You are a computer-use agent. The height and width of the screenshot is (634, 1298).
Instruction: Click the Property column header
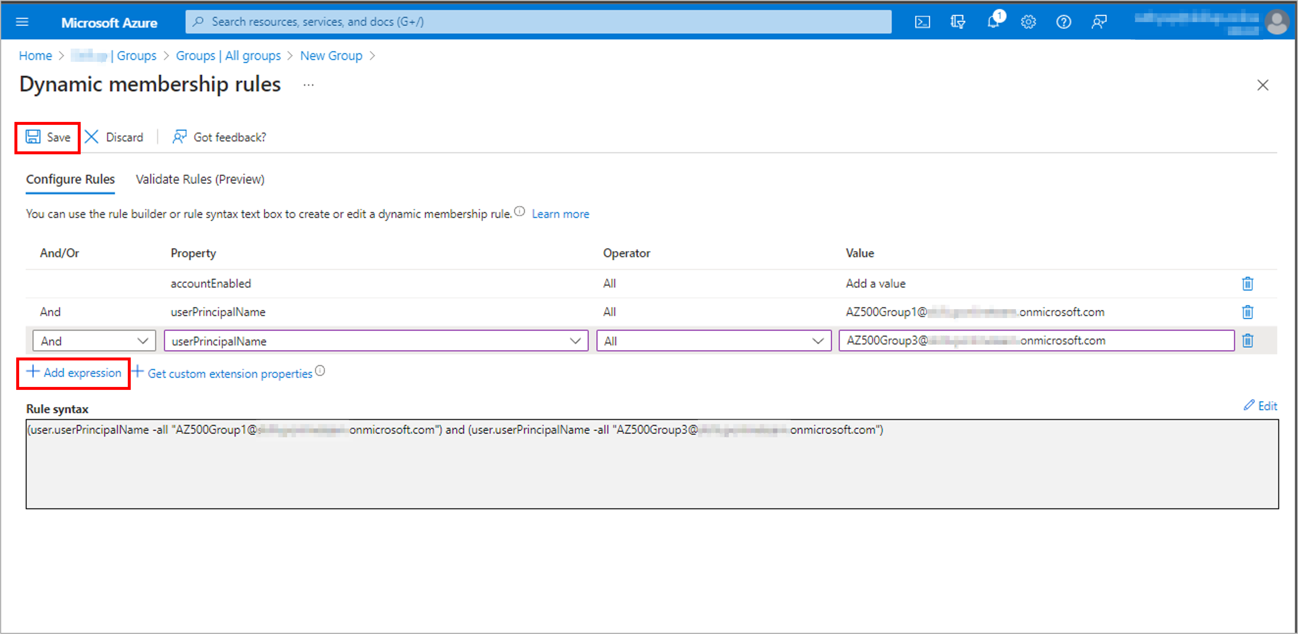point(193,253)
